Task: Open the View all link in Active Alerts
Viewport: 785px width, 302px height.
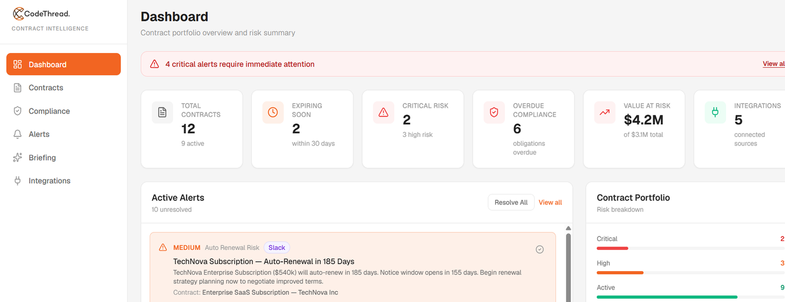Action: pyautogui.click(x=550, y=202)
